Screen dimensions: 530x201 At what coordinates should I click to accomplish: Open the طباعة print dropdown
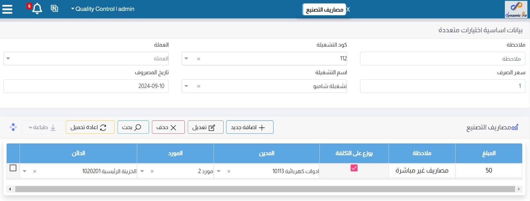click(42, 127)
